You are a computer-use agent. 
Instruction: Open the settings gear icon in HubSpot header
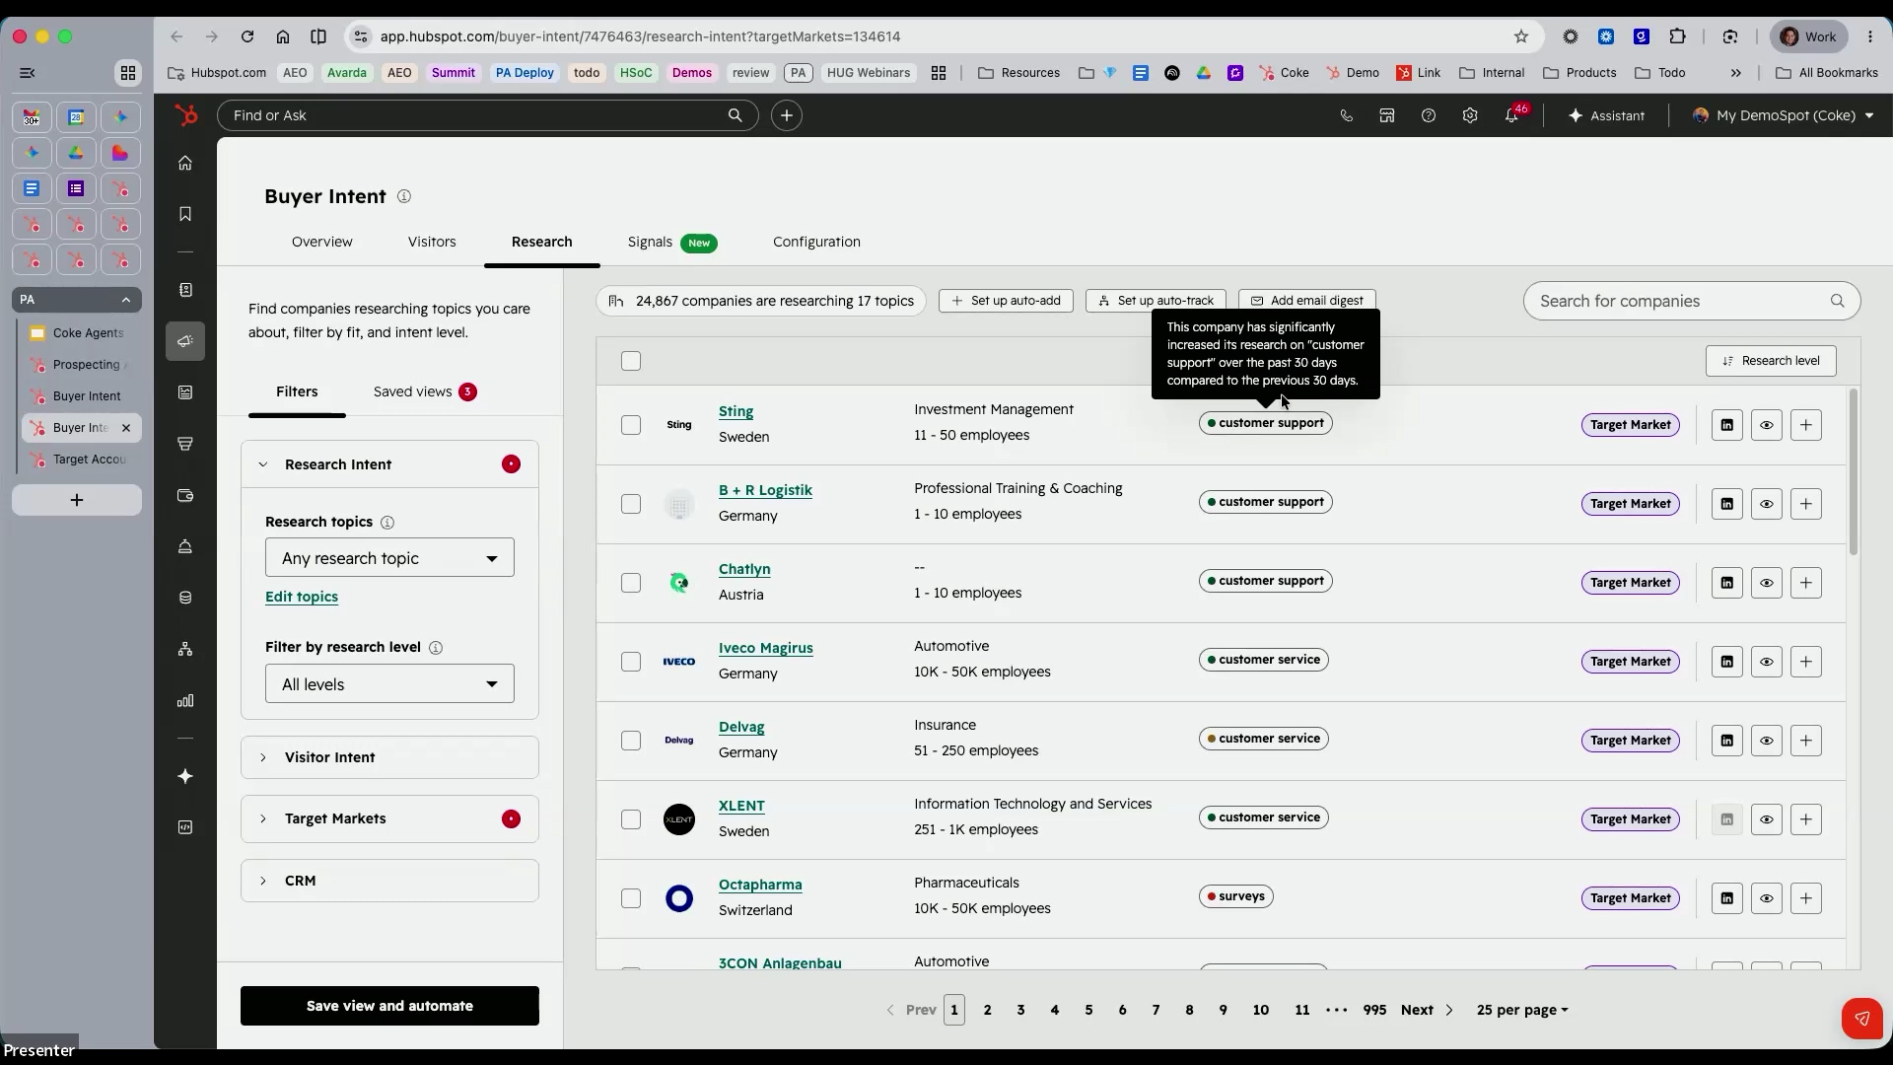[x=1470, y=115]
